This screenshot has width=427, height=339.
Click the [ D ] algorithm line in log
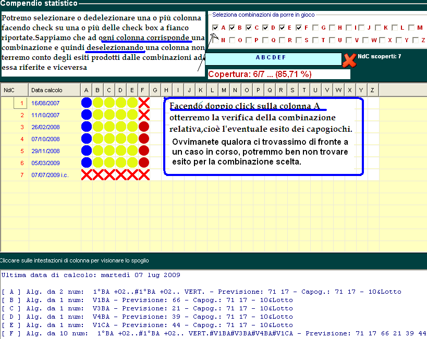point(147,317)
